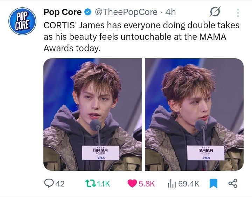The width and height of the screenshot is (252, 198).
Task: Click the 69.4K views count
Action: (x=188, y=183)
